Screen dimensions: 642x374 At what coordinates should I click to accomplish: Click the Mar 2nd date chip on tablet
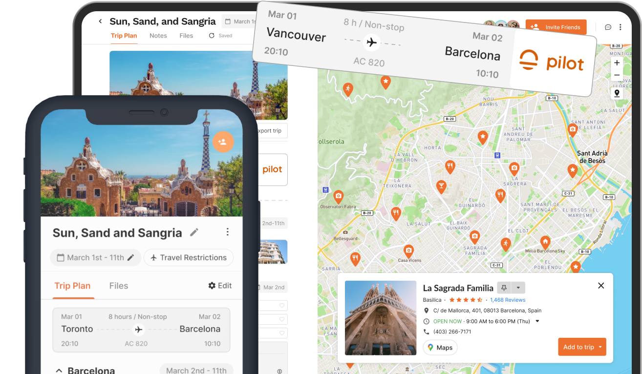(x=273, y=287)
